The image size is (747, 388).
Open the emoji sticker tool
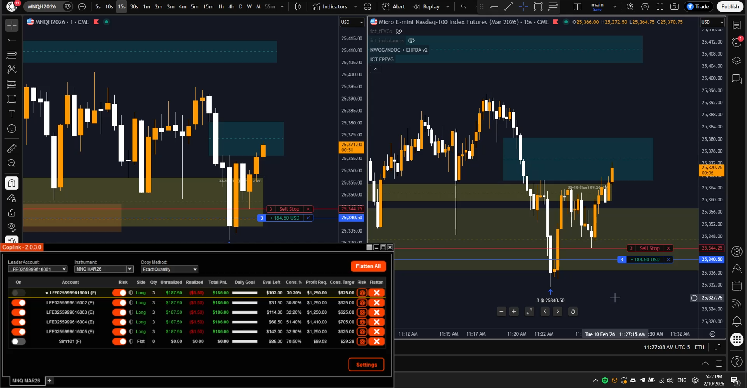[11, 129]
